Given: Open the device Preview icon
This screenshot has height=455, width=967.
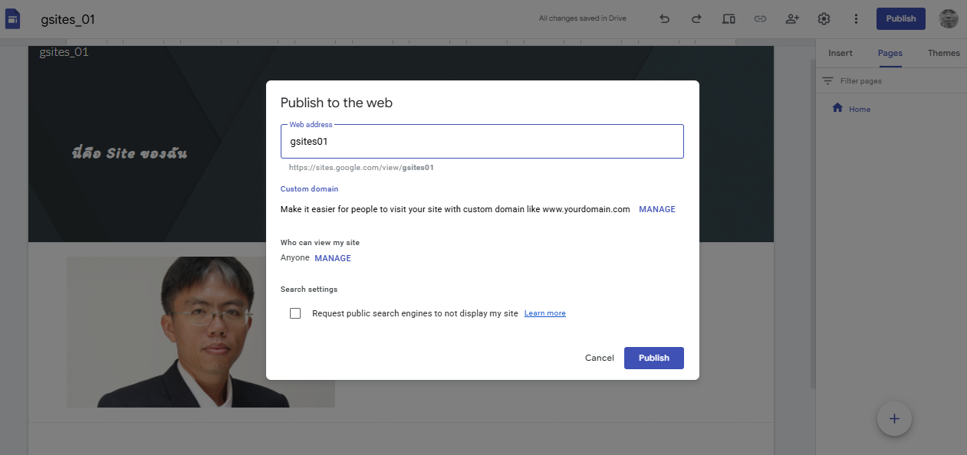Looking at the screenshot, I should pyautogui.click(x=729, y=19).
